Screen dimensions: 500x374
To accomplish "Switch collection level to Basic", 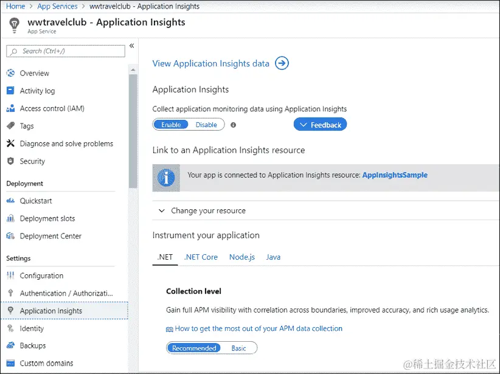I will (x=239, y=348).
